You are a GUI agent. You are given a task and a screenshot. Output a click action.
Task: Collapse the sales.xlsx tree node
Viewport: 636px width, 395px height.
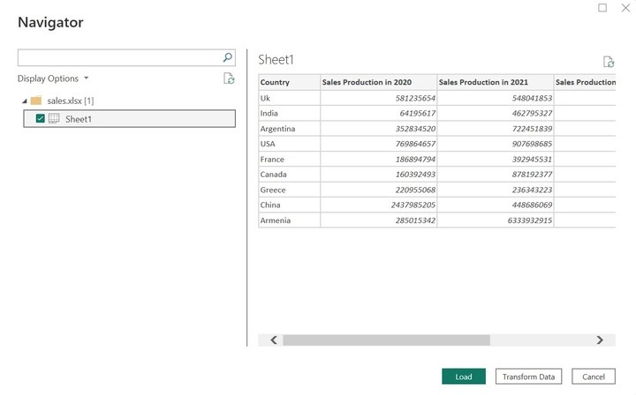tap(25, 101)
